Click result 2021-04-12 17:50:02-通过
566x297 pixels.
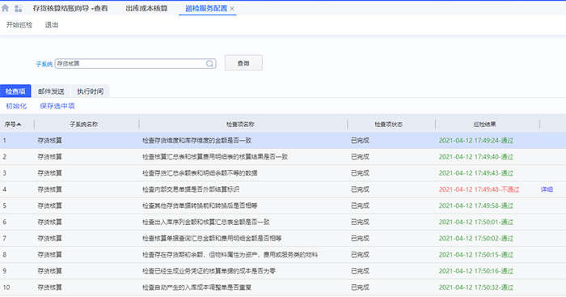click(476, 238)
